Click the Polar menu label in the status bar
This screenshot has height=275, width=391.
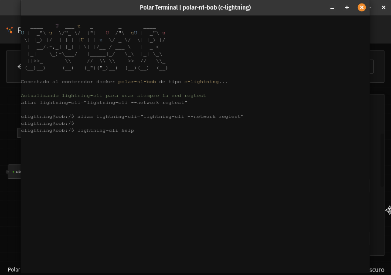[x=14, y=270]
